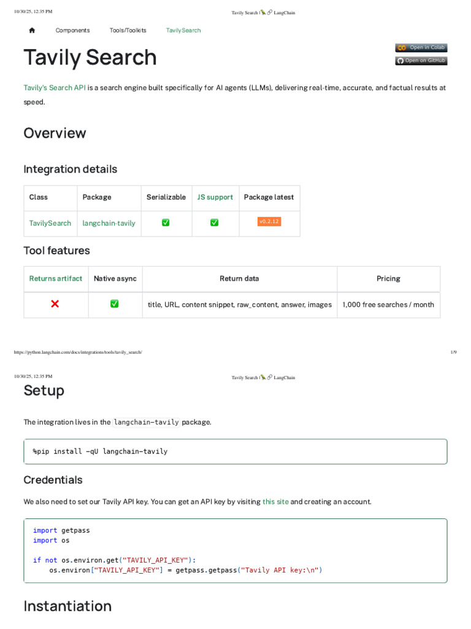This screenshot has height=629, width=471.
Task: Click the JS support green checkmark
Action: pos(215,222)
